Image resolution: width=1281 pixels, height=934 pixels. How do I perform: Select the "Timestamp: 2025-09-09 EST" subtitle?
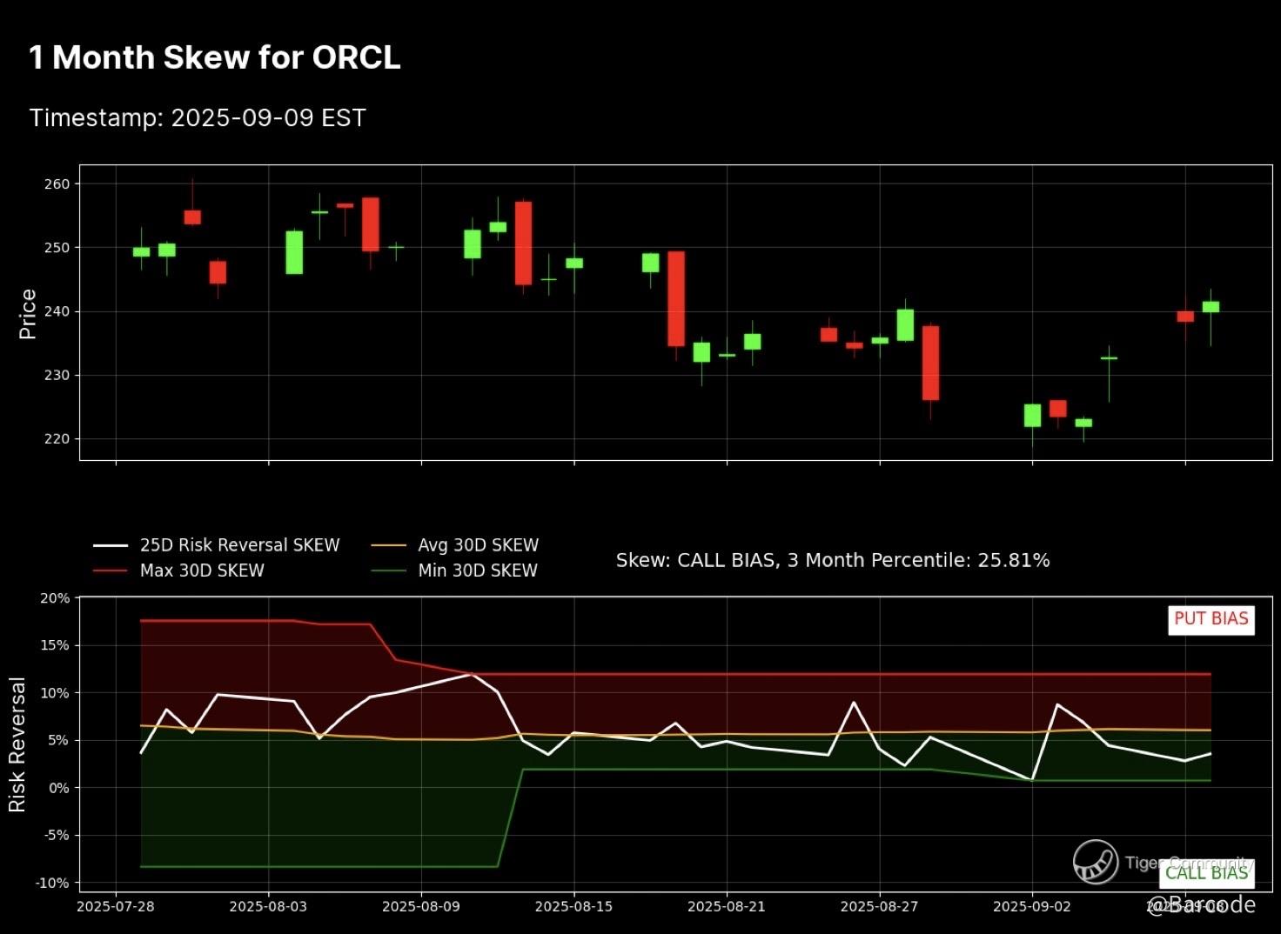tap(198, 118)
